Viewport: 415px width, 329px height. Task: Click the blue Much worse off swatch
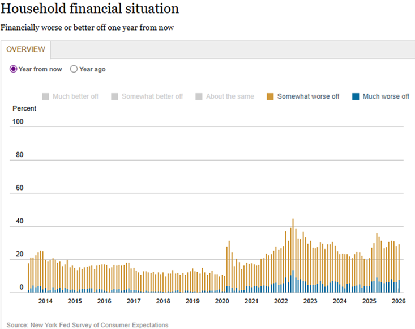tap(356, 96)
